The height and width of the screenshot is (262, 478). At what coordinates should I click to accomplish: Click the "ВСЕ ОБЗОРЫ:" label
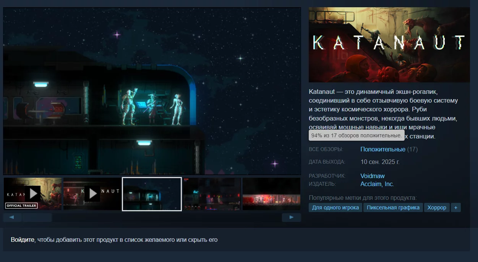pos(326,149)
